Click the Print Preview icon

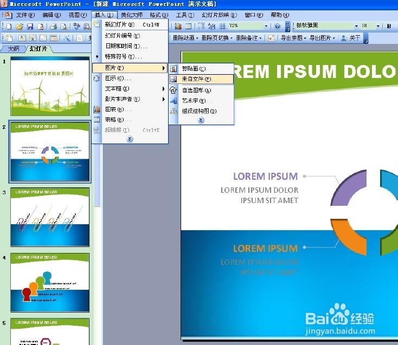pos(64,26)
